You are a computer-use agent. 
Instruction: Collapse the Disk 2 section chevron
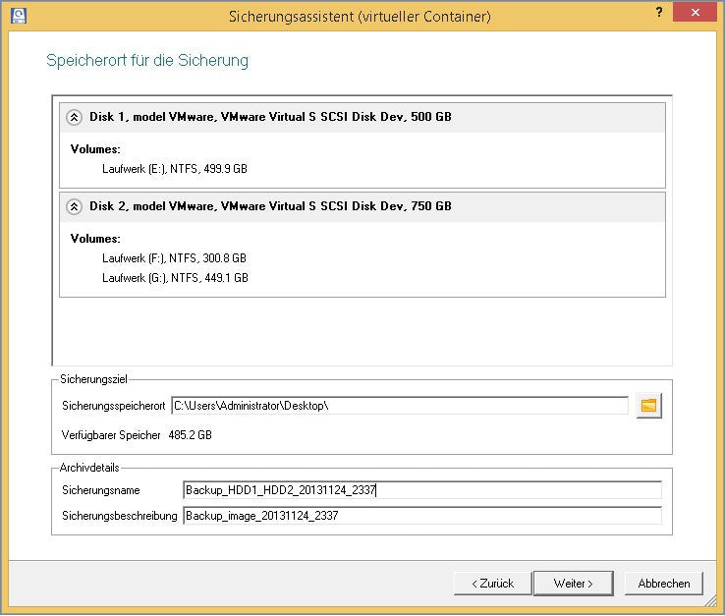[x=74, y=206]
